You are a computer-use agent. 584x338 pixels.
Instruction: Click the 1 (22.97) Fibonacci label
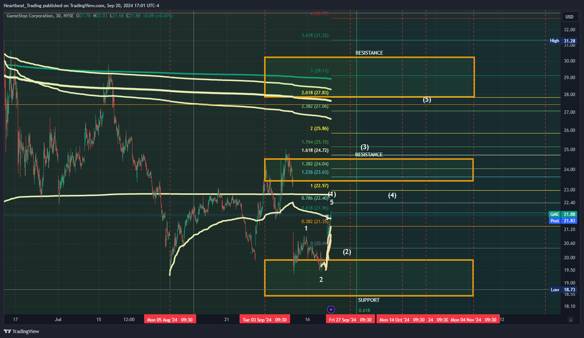coord(319,186)
